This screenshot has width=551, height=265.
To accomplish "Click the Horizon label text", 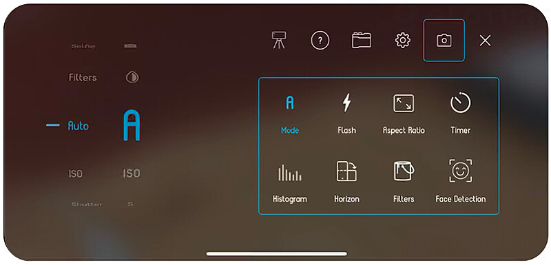I will point(347,199).
